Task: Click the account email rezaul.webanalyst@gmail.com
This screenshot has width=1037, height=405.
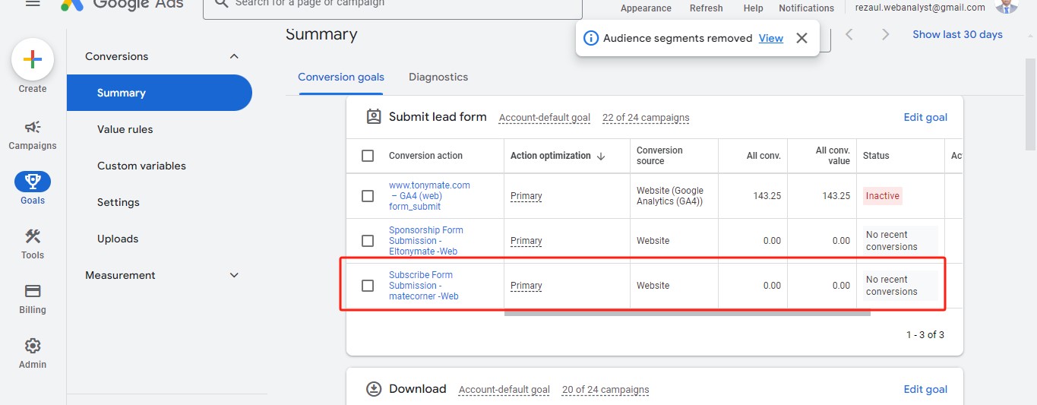Action: click(x=920, y=8)
